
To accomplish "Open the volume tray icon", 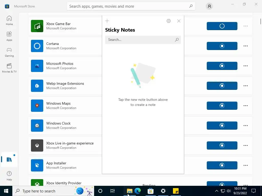I will [229, 191].
